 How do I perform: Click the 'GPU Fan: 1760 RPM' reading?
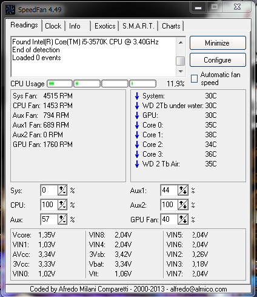click(42, 145)
